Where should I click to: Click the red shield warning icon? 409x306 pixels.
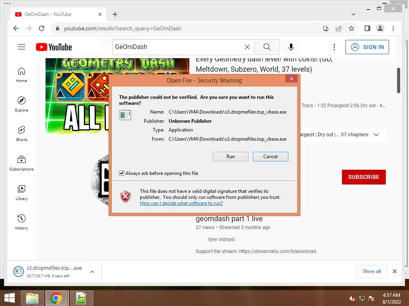[125, 197]
